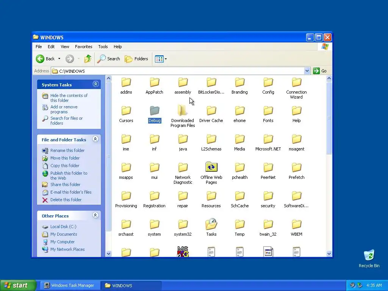
Task: Open Back history dropdown arrow
Action: click(59, 59)
